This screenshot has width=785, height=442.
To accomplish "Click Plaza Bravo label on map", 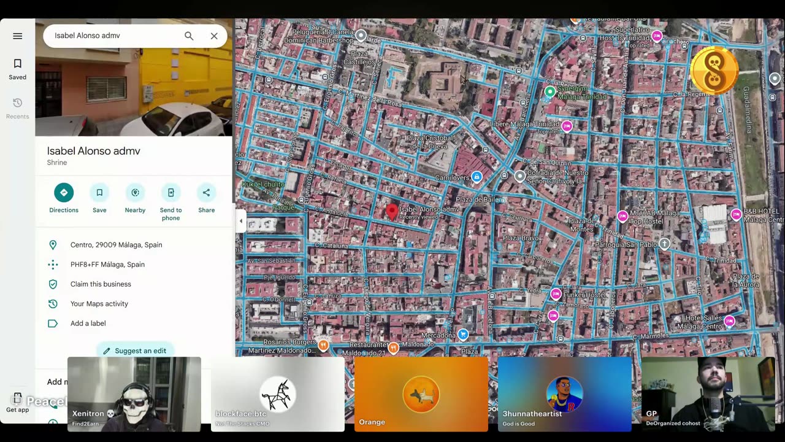I will tap(521, 238).
